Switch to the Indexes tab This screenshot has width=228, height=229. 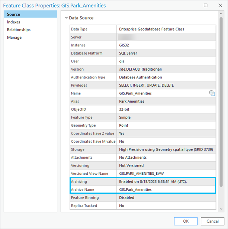point(13,22)
